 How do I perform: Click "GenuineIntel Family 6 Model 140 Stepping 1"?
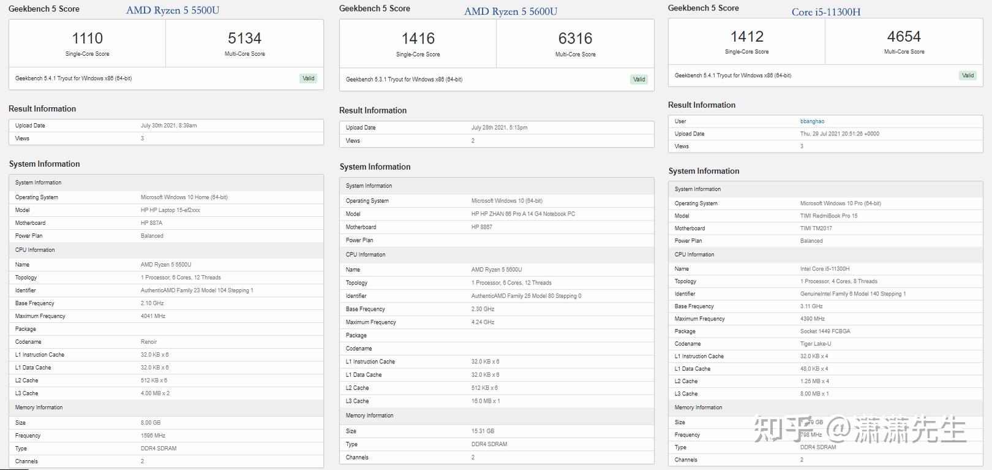[853, 294]
